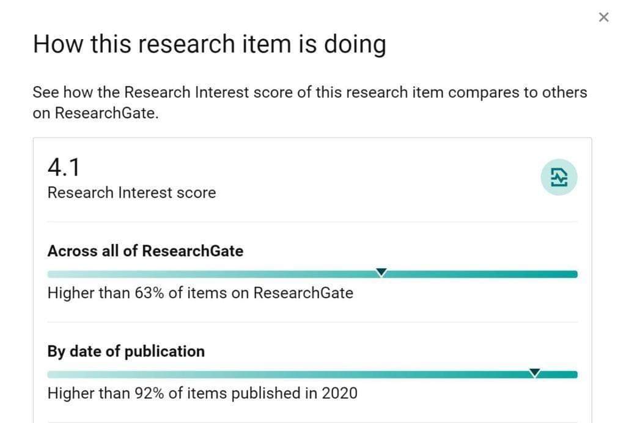Click the See how the Research Interest score description
This screenshot has width=626, height=423.
(310, 103)
